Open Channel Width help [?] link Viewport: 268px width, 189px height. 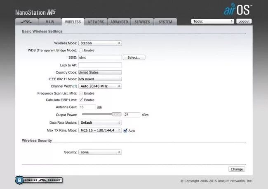pos(75,86)
